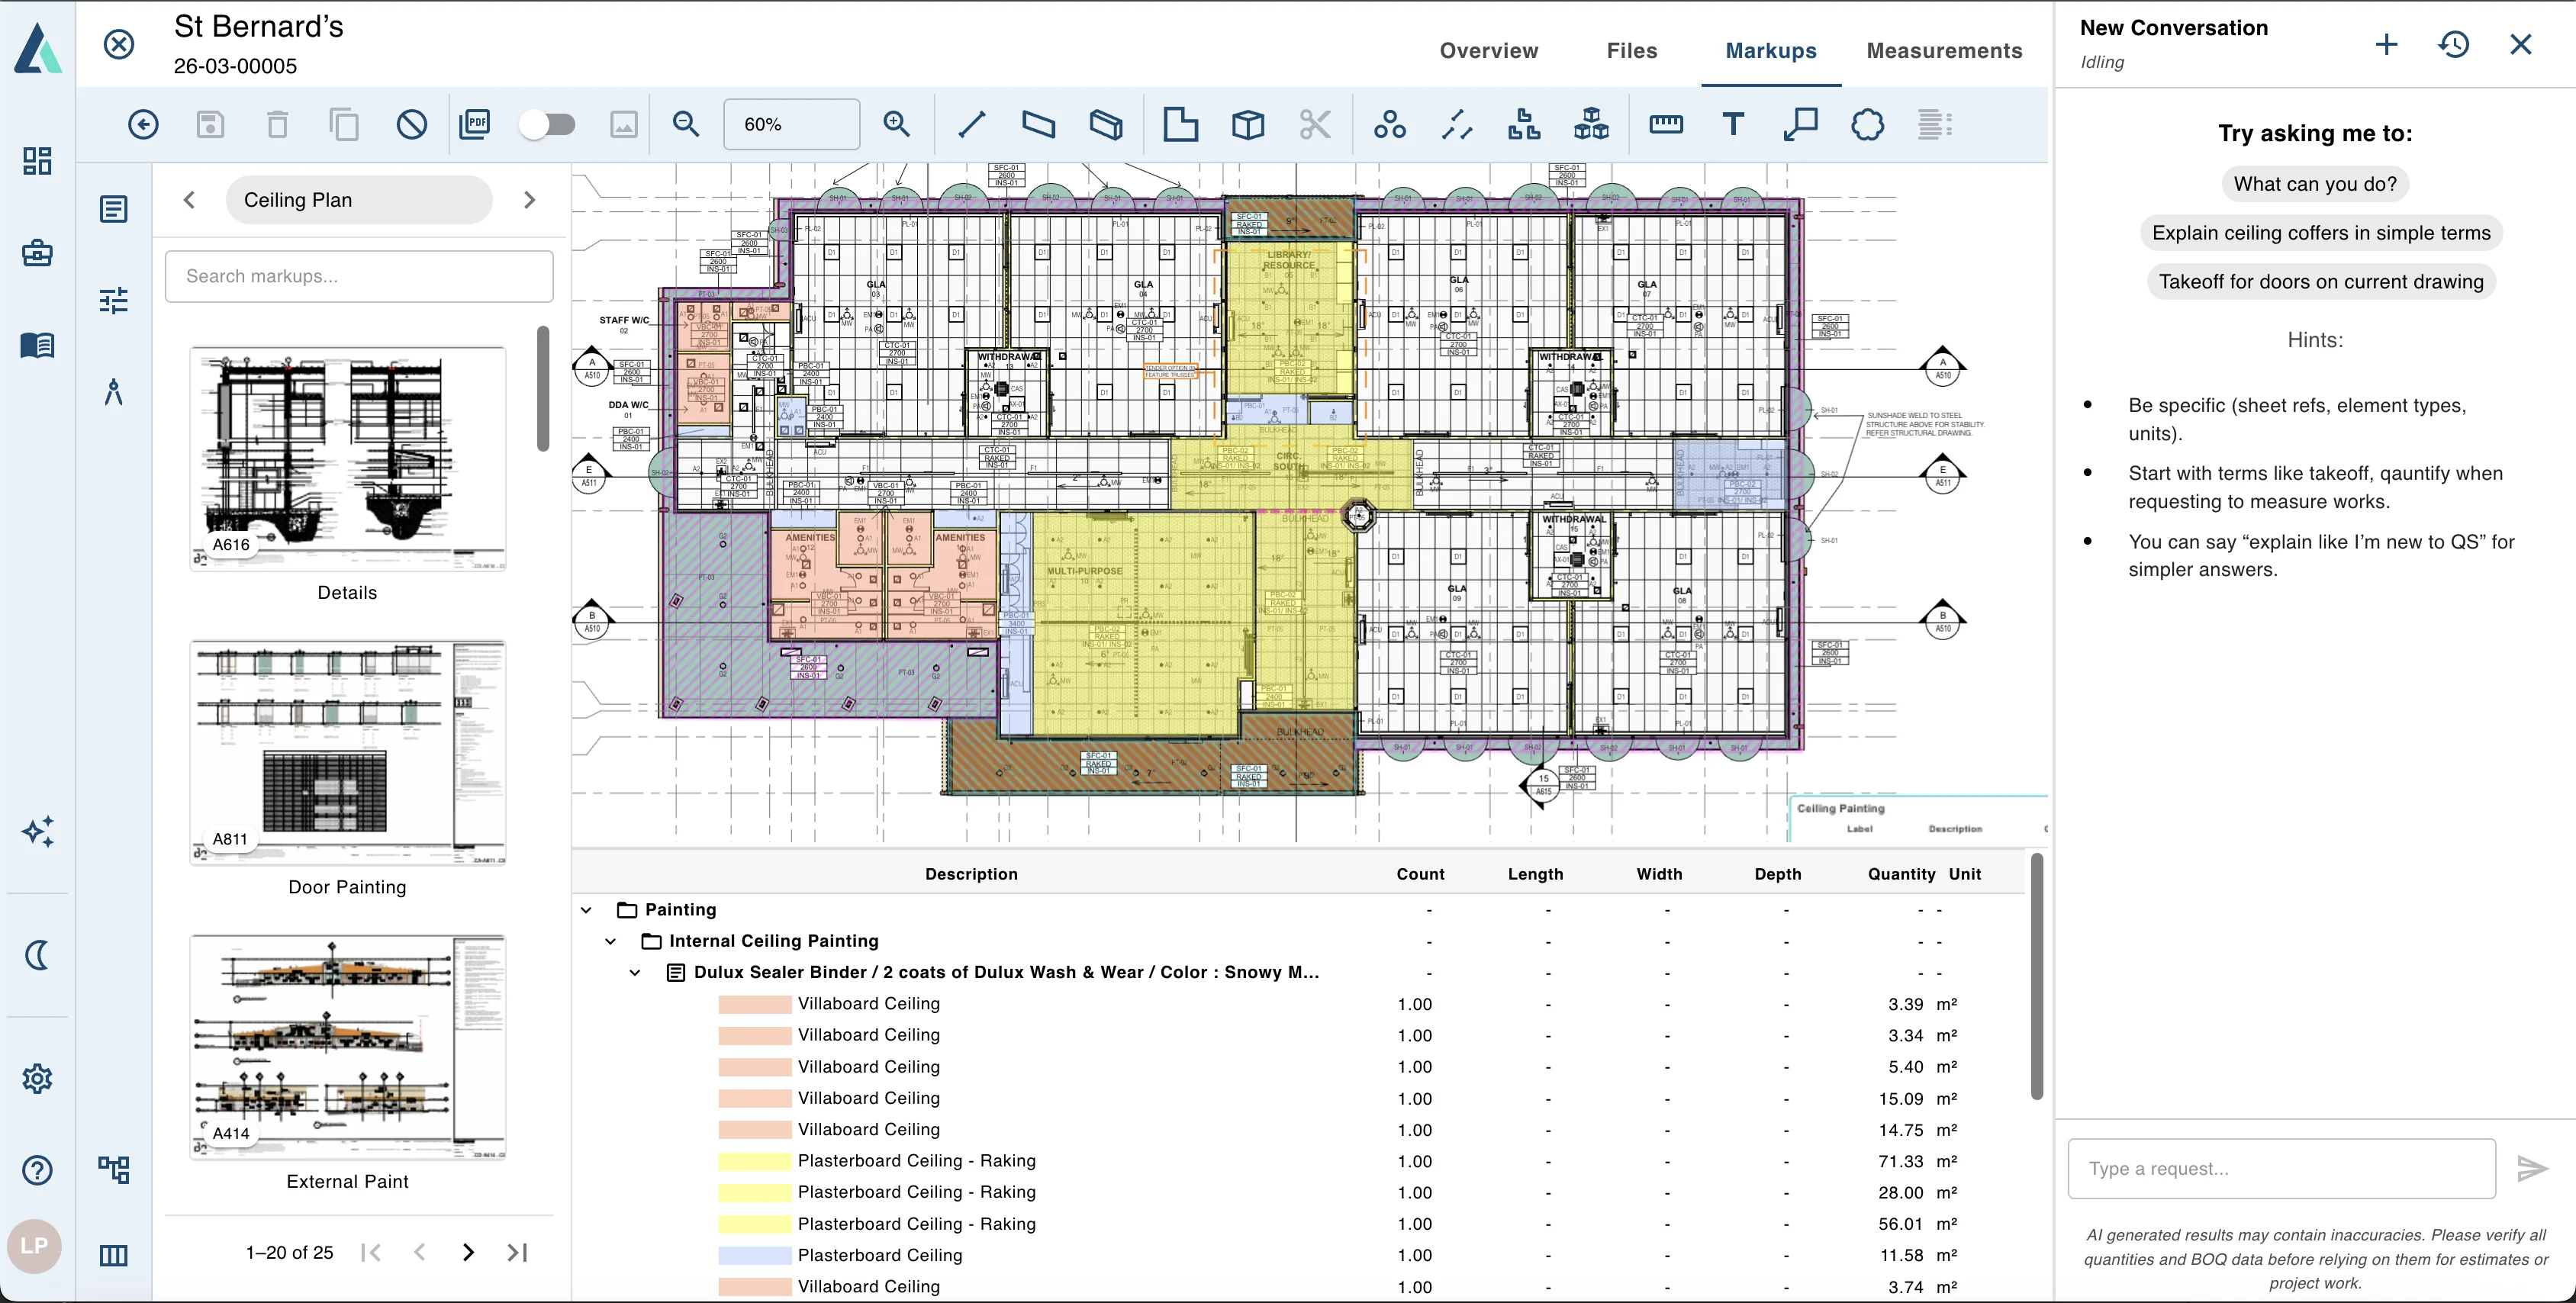This screenshot has height=1303, width=2576.
Task: Select the cutout L-shape area tool
Action: click(1180, 124)
